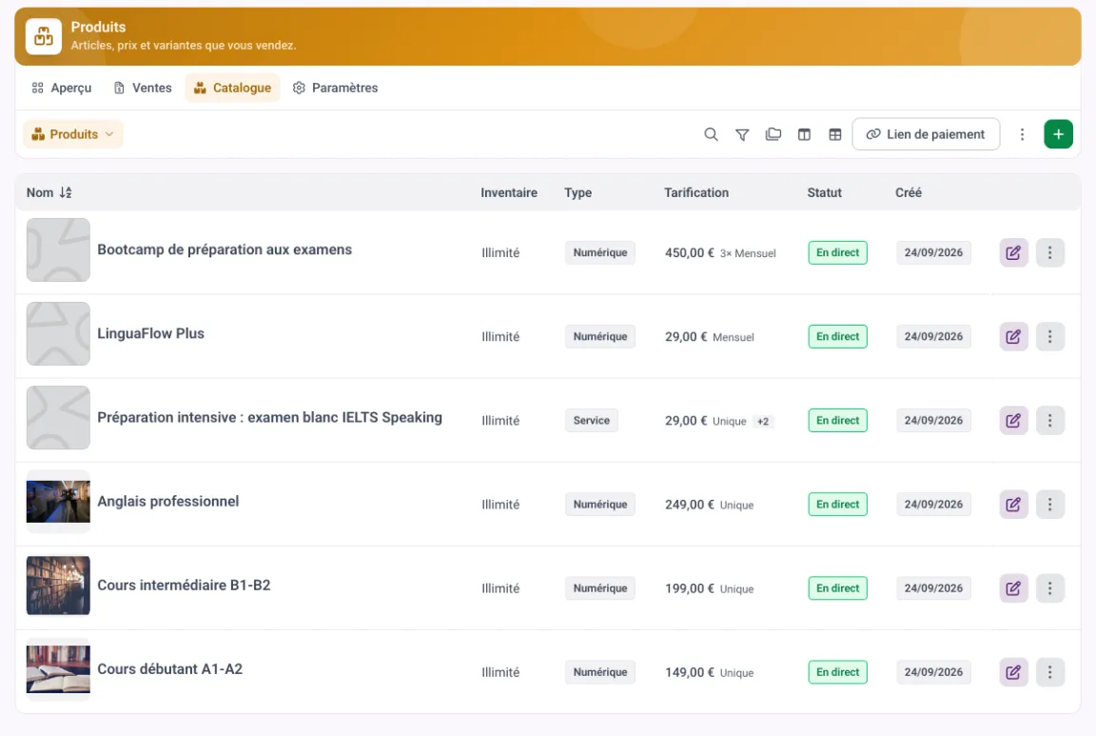Open the Paramètres tab
The width and height of the screenshot is (1096, 736).
[x=336, y=88]
